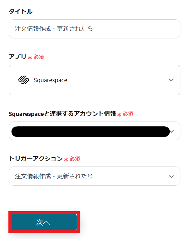Click the red asterisk next to アカウント情報
The width and height of the screenshot is (191, 239).
coord(119,115)
